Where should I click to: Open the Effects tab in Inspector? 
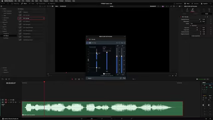point(192,10)
